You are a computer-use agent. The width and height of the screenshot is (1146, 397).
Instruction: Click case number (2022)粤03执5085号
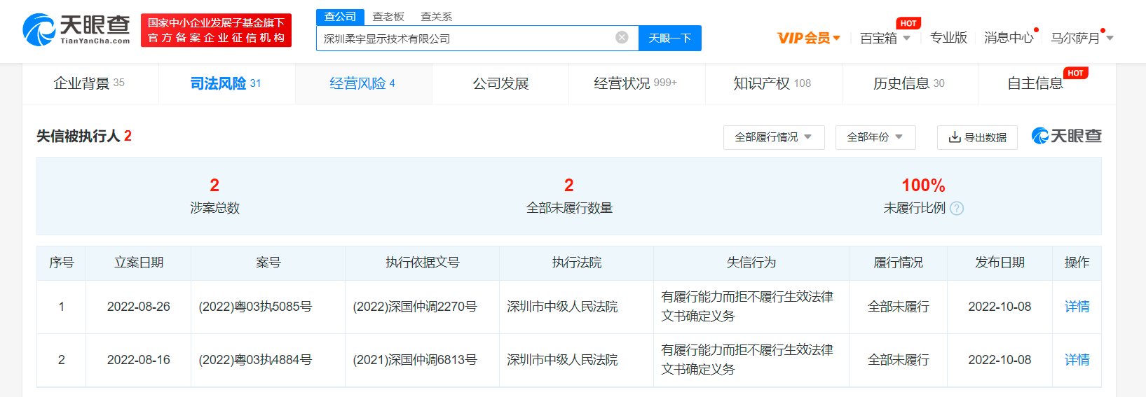pos(255,307)
